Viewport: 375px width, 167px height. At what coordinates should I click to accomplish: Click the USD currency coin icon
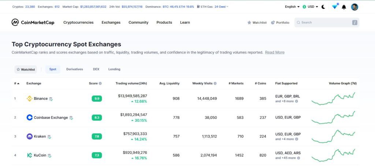304,7
